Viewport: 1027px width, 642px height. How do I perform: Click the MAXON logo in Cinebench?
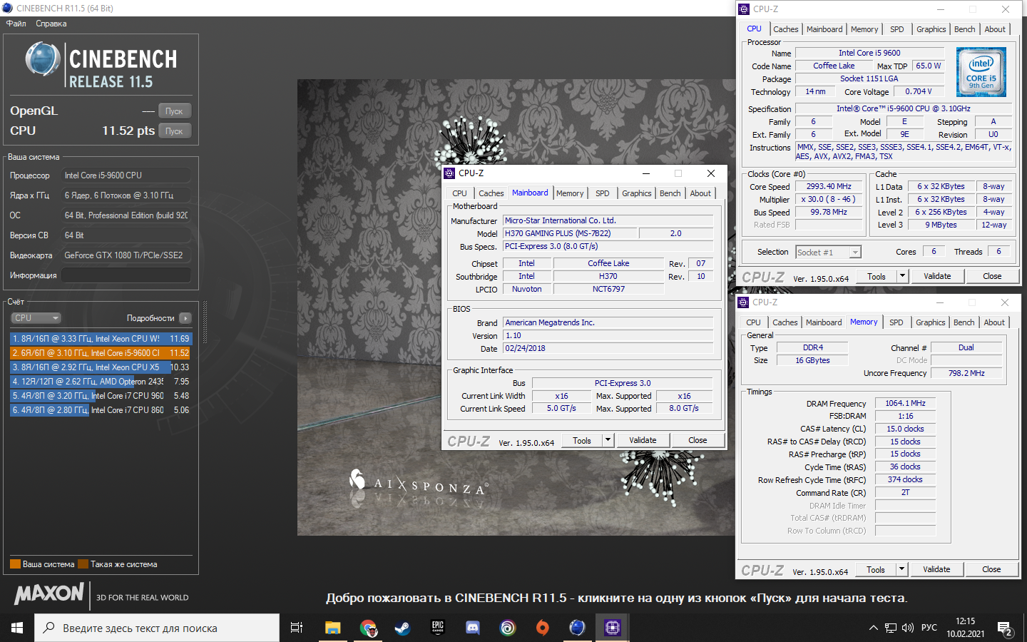point(49,593)
